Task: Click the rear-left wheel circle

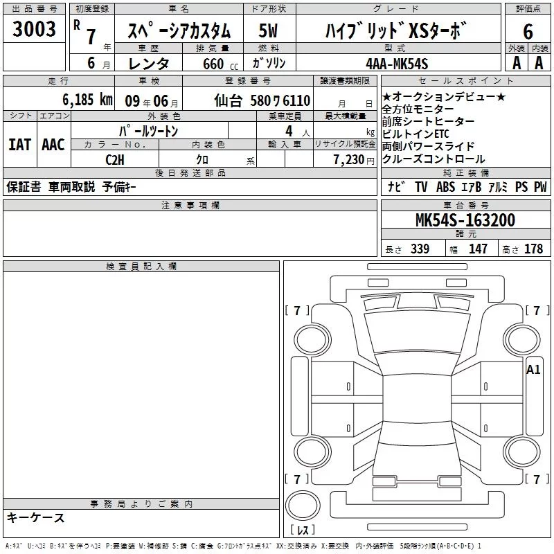Action: click(312, 452)
